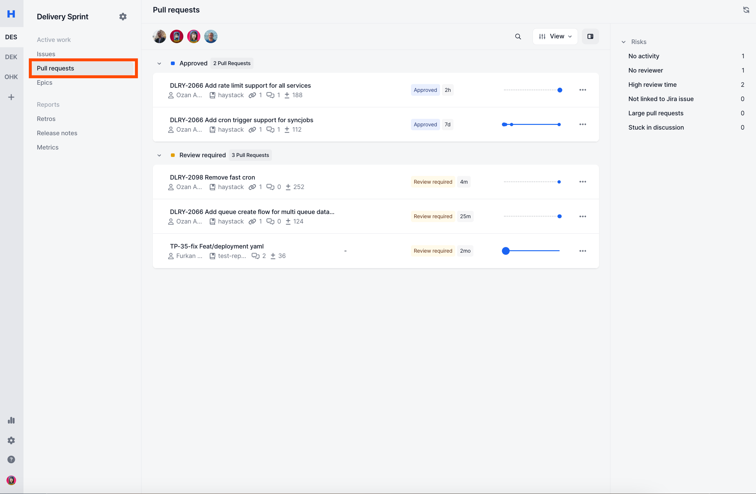Open the View dropdown
This screenshot has width=756, height=494.
[555, 36]
